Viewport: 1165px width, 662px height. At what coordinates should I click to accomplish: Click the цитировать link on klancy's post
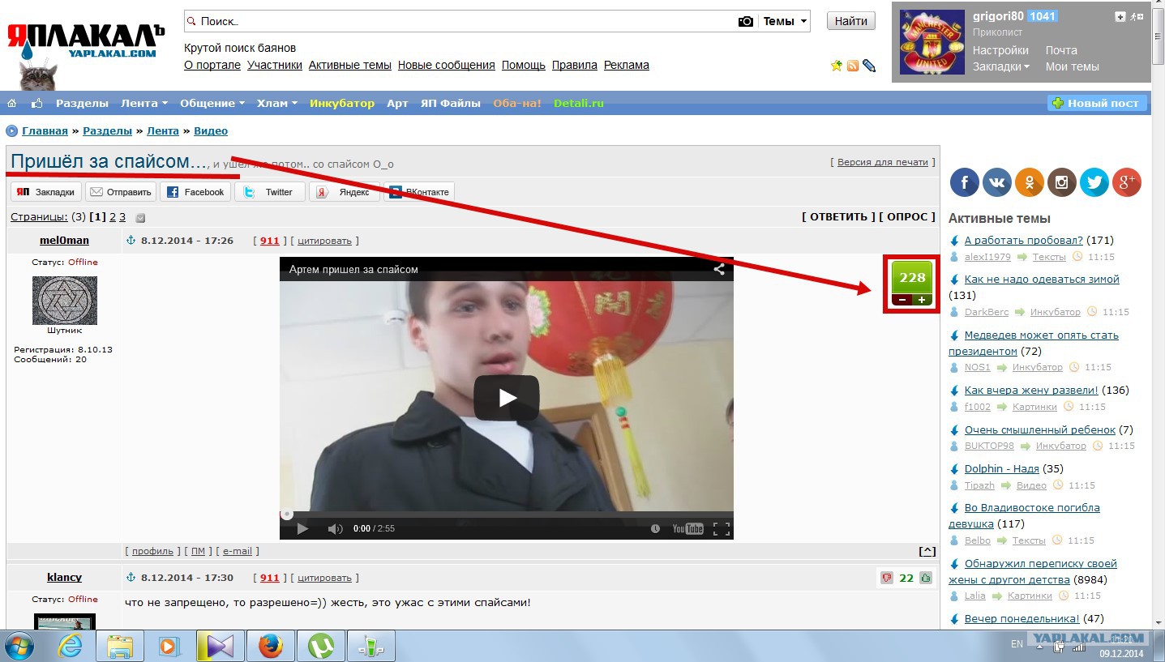[x=324, y=578]
